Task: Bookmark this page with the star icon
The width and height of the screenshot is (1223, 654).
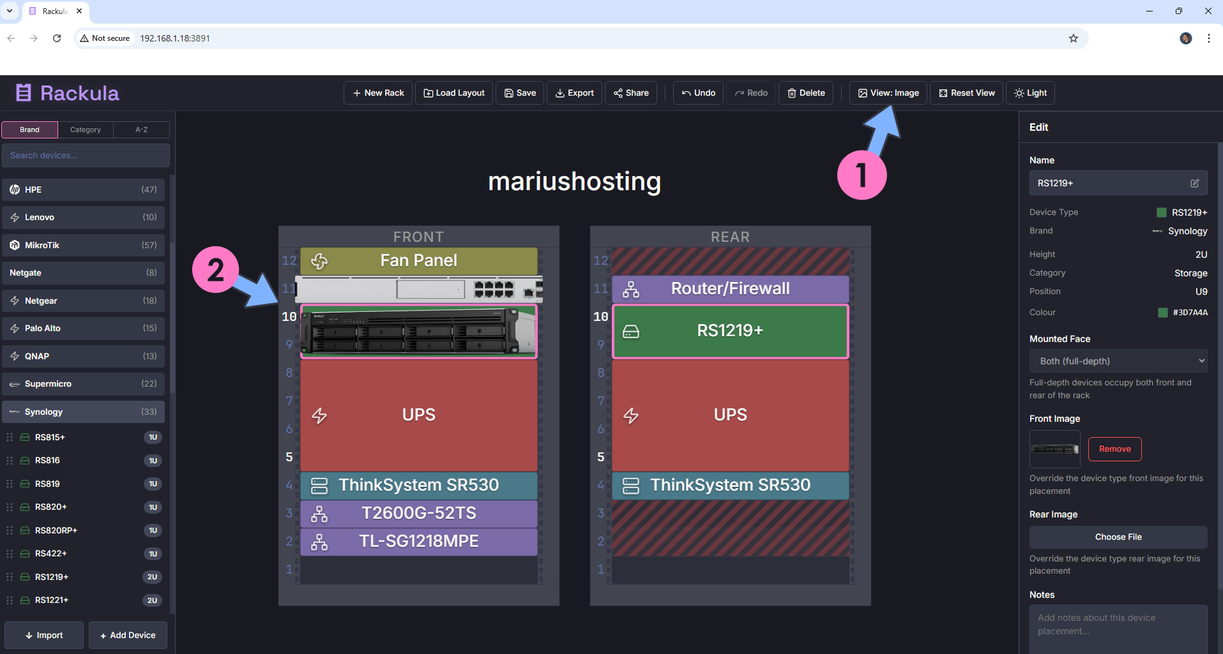Action: pyautogui.click(x=1074, y=38)
